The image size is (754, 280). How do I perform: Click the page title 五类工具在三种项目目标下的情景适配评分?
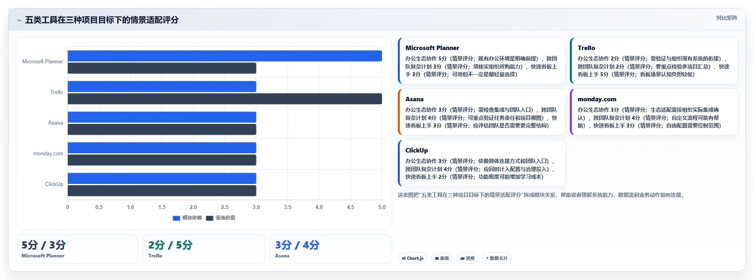[x=102, y=20]
